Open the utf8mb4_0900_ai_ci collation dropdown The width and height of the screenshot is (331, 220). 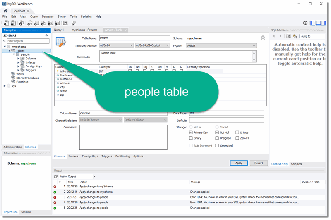coord(152,45)
